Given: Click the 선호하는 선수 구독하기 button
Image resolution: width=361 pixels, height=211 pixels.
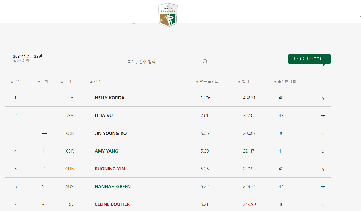Looking at the screenshot, I should pos(309,59).
